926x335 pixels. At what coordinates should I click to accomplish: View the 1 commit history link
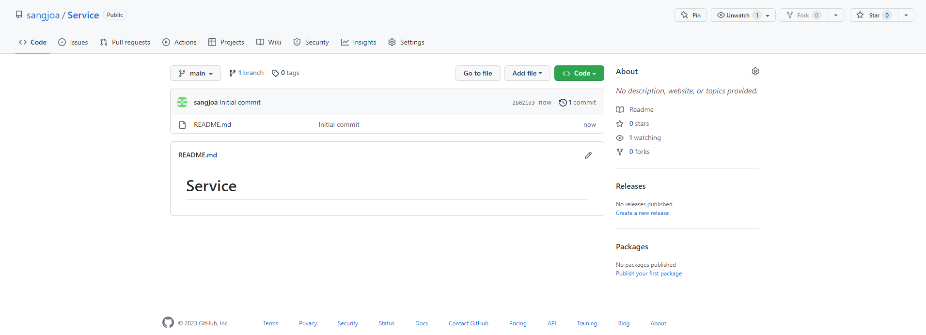[x=578, y=102]
